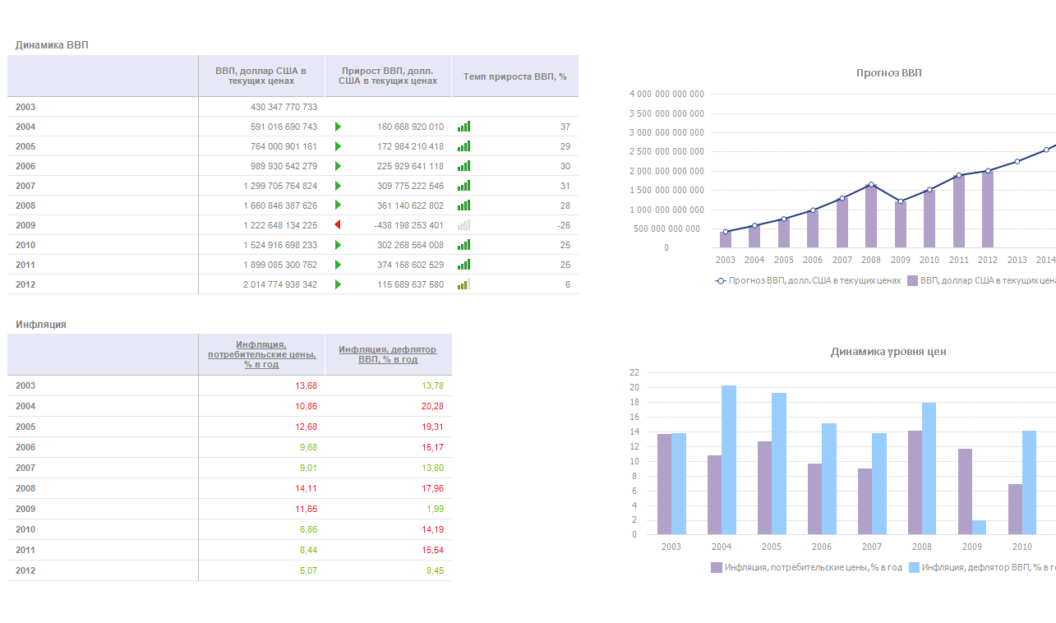Click the 2004 light blue bar in the price chart
The width and height of the screenshot is (1056, 623).
click(x=729, y=460)
